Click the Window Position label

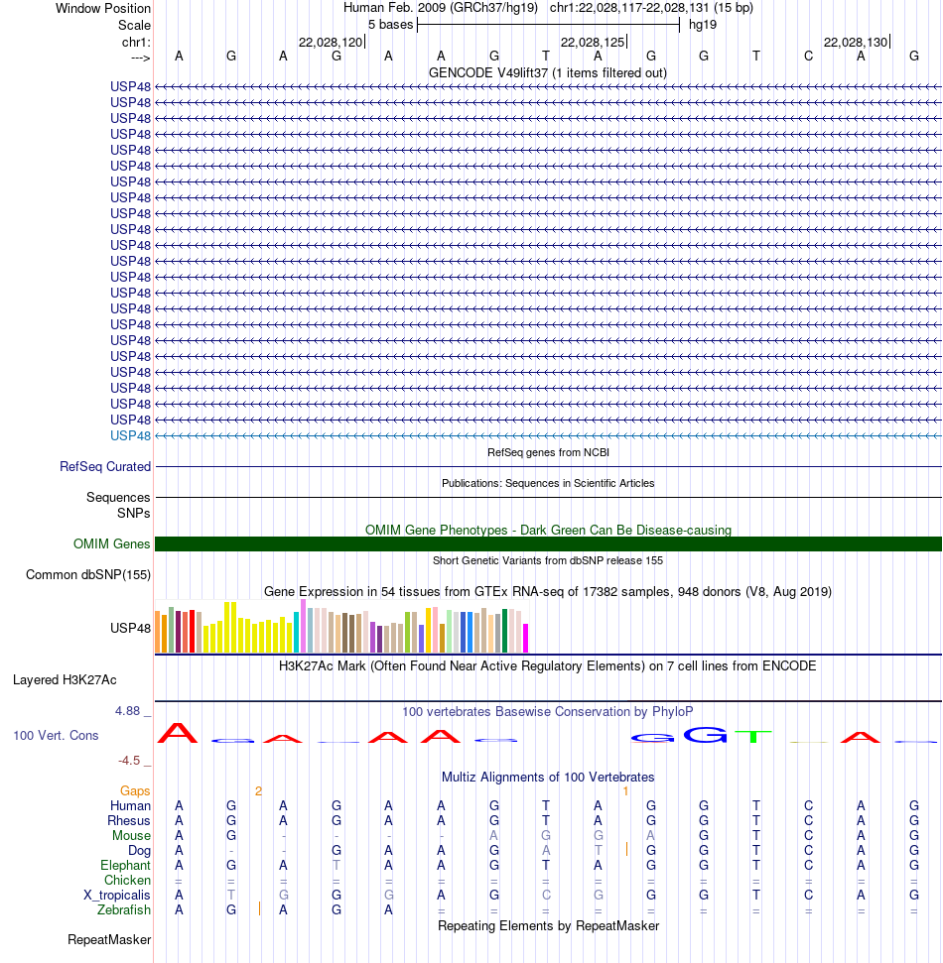point(102,9)
